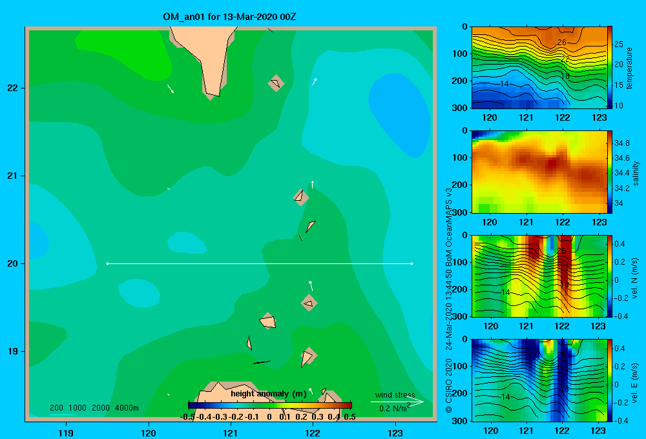Click the 'height anomaly (m)' label
Screen dimensions: 646x439
pos(269,394)
